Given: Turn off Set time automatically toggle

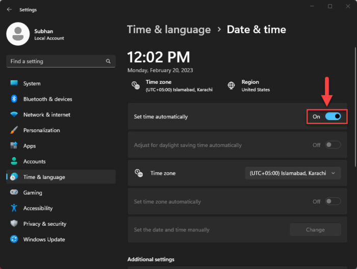Looking at the screenshot, I should [x=333, y=116].
